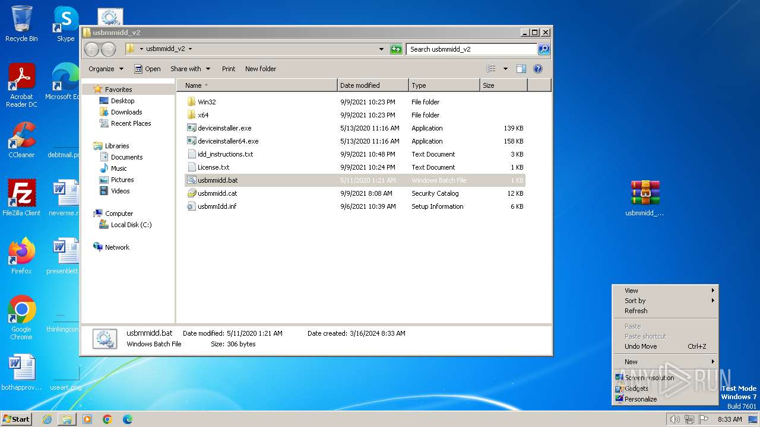Select the Google Chrome desktop icon
This screenshot has width=760, height=427.
[21, 318]
